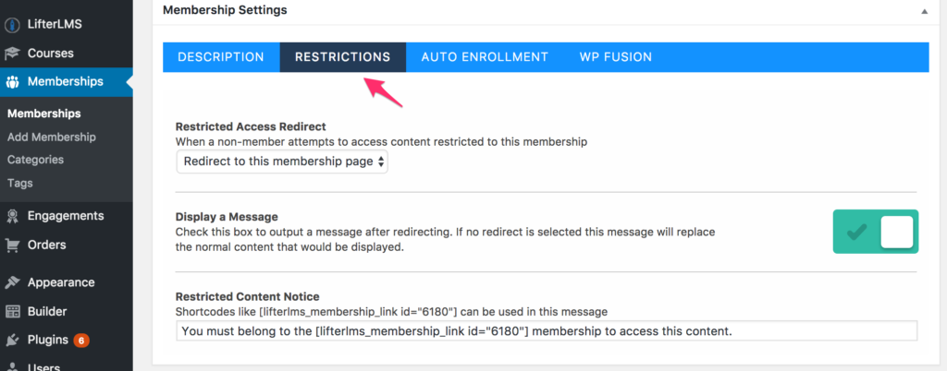Switch to the Description tab

[x=221, y=57]
